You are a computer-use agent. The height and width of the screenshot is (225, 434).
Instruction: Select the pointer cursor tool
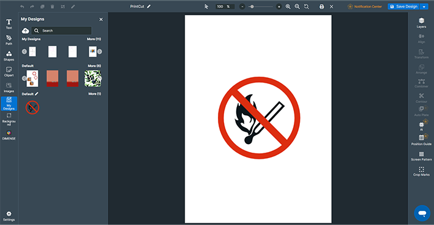[x=206, y=6]
